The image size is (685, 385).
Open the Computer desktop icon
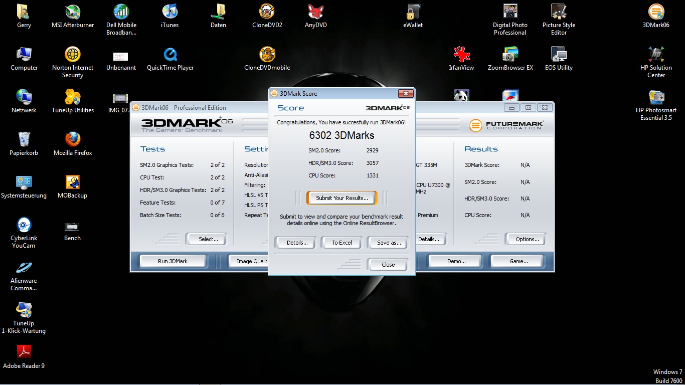tap(24, 59)
